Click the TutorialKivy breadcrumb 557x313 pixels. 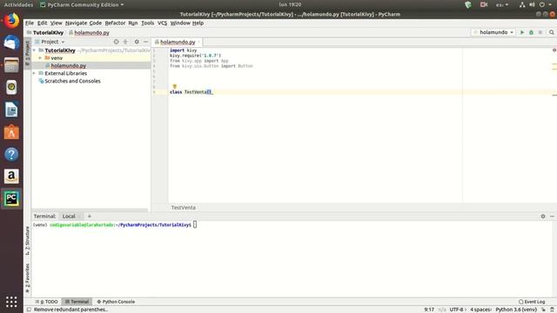(45, 32)
